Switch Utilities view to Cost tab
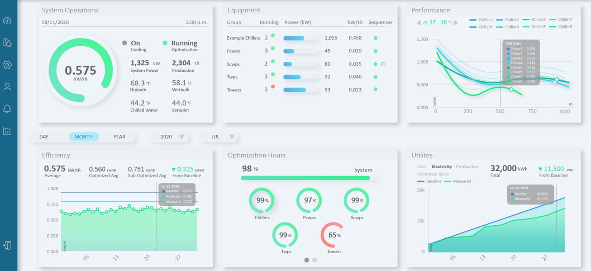591x271 pixels. tap(422, 167)
